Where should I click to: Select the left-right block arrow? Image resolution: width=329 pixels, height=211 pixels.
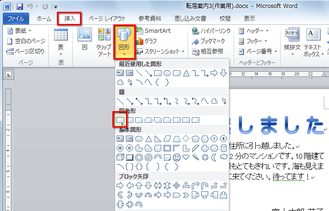coord(158,186)
